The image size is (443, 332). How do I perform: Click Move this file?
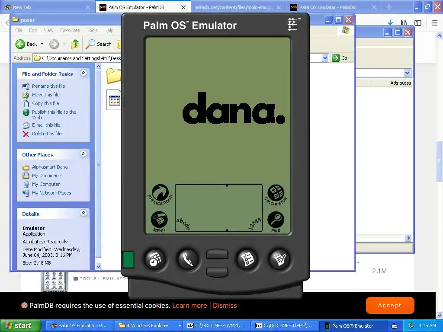45,95
